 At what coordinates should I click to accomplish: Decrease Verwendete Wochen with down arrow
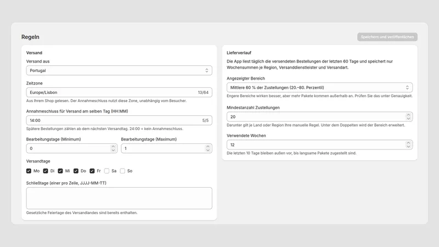(x=408, y=147)
